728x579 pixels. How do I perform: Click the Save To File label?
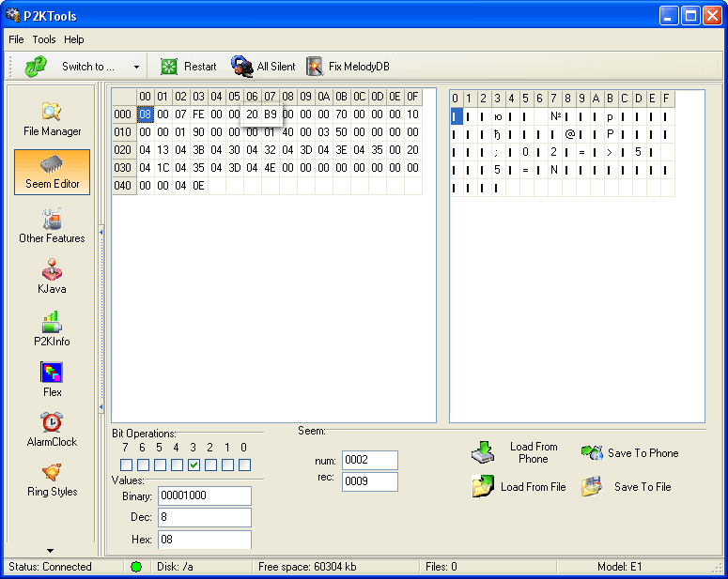(x=643, y=487)
